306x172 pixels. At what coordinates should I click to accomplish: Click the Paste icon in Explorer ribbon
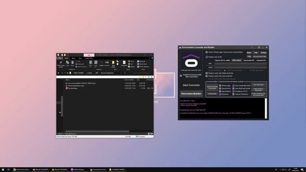point(72,63)
